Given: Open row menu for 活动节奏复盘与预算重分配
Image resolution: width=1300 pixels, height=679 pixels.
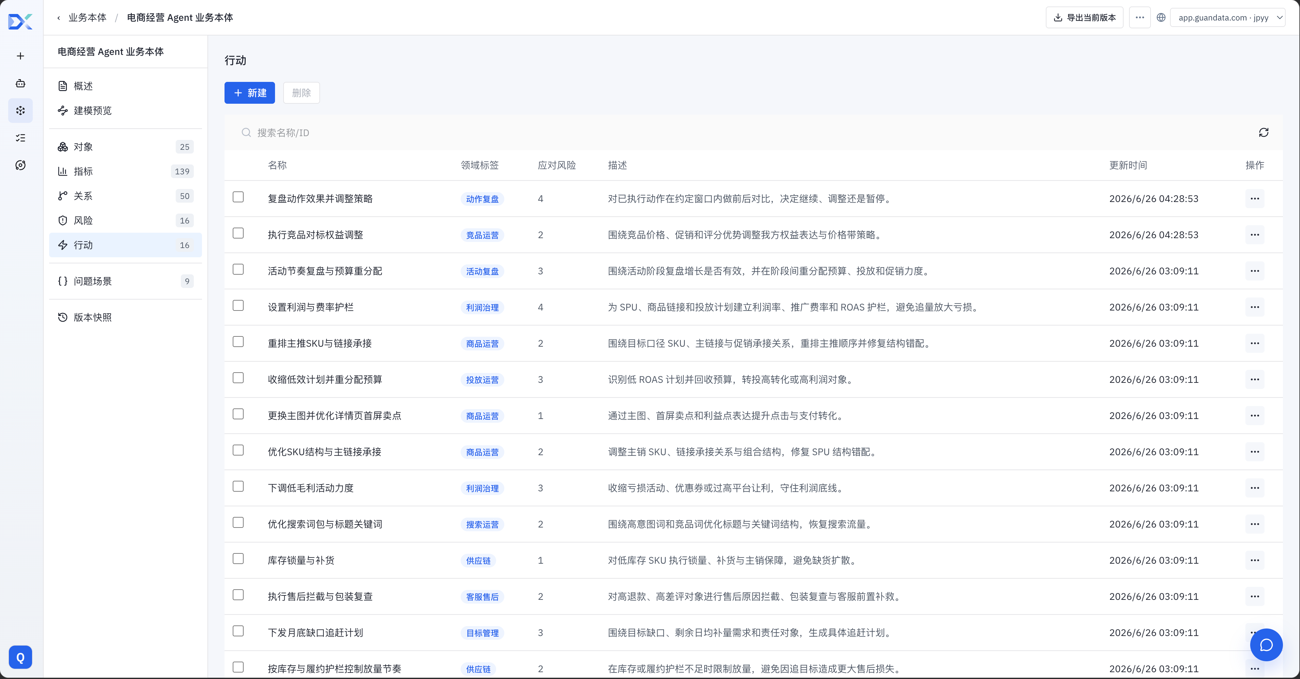Looking at the screenshot, I should [x=1255, y=271].
